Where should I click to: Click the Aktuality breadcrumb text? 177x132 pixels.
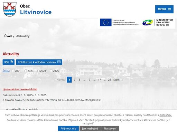coord(23,36)
